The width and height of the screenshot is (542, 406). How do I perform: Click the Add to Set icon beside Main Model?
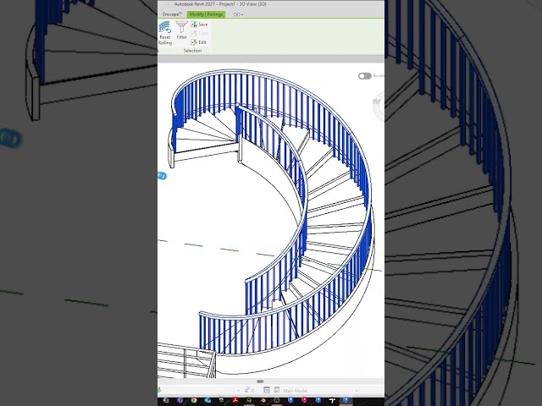pos(277,390)
